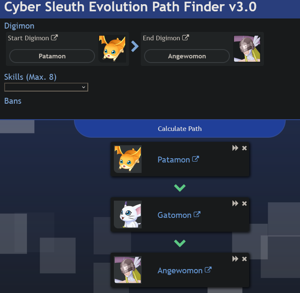300x293 pixels.
Task: Open the Skills dropdown list
Action: tap(46, 87)
